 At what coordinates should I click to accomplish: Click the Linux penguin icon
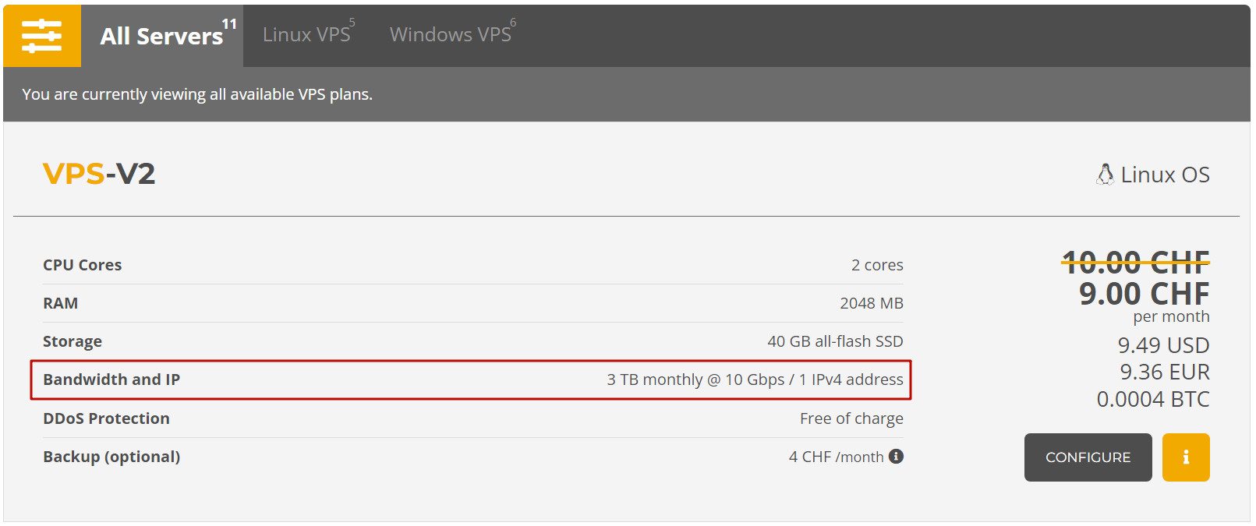1105,175
